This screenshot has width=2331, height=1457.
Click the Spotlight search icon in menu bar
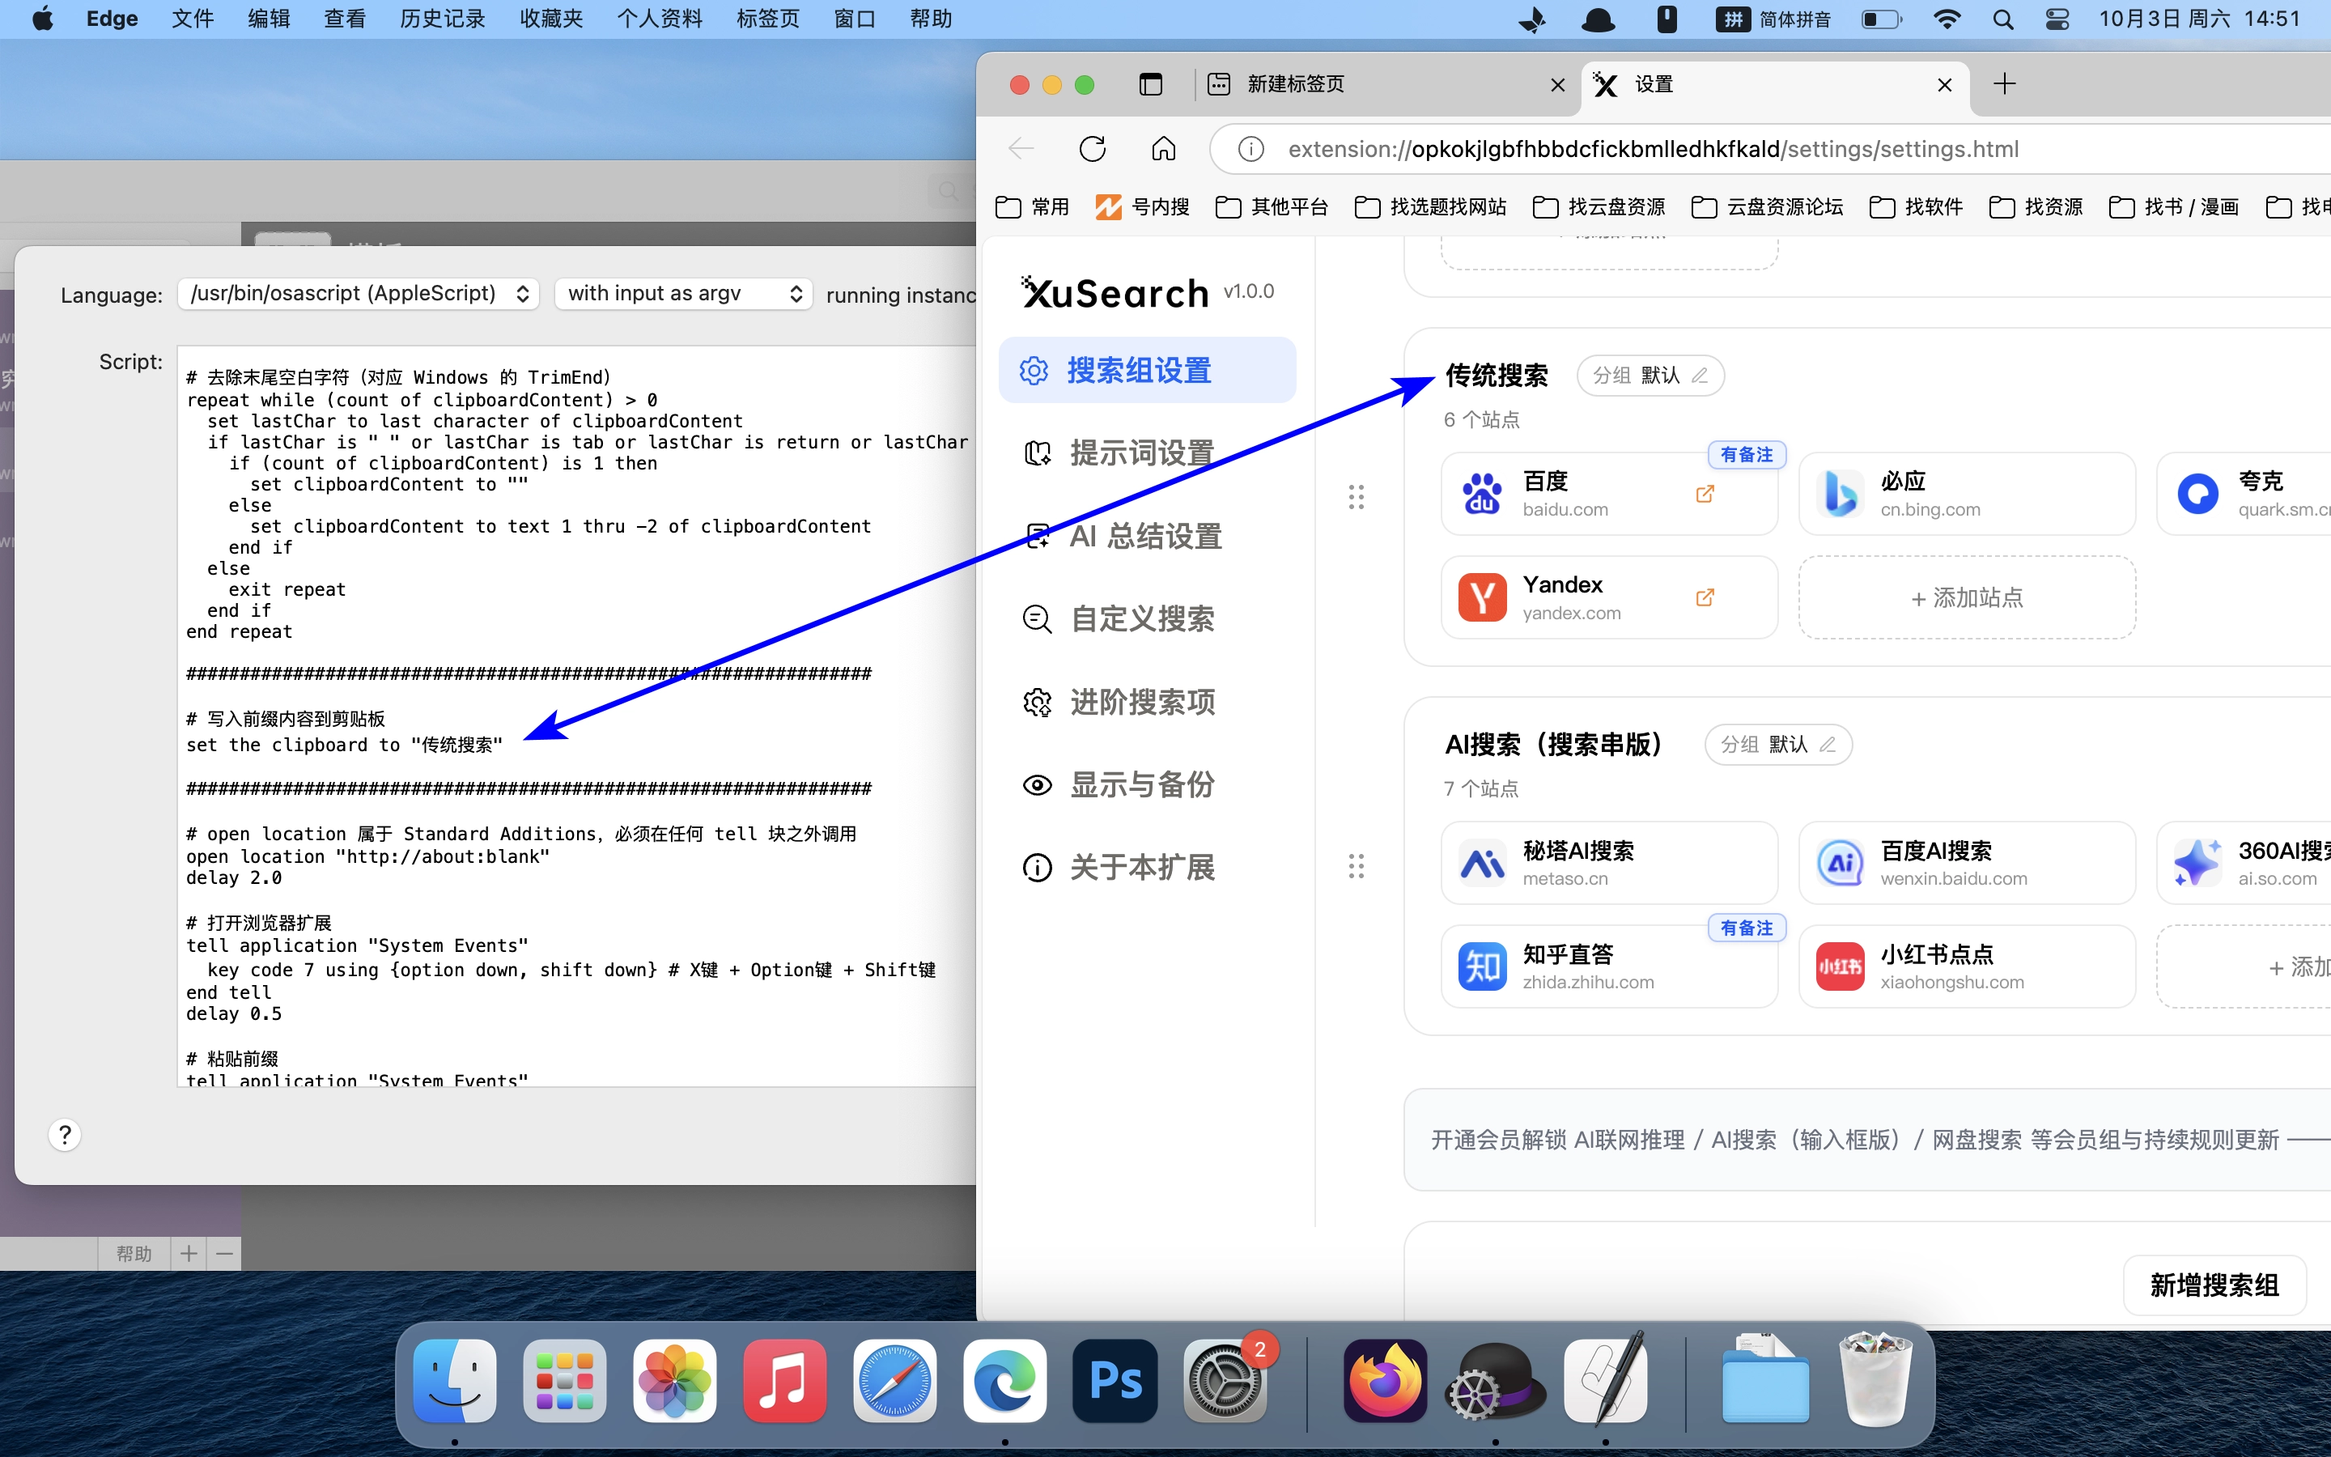click(2002, 19)
